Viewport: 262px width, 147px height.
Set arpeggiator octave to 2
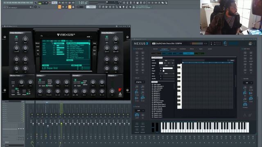pyautogui.click(x=165, y=63)
